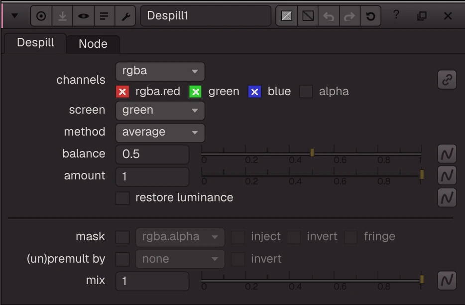The image size is (465, 305).
Task: Click the mix value field
Action: pyautogui.click(x=152, y=281)
